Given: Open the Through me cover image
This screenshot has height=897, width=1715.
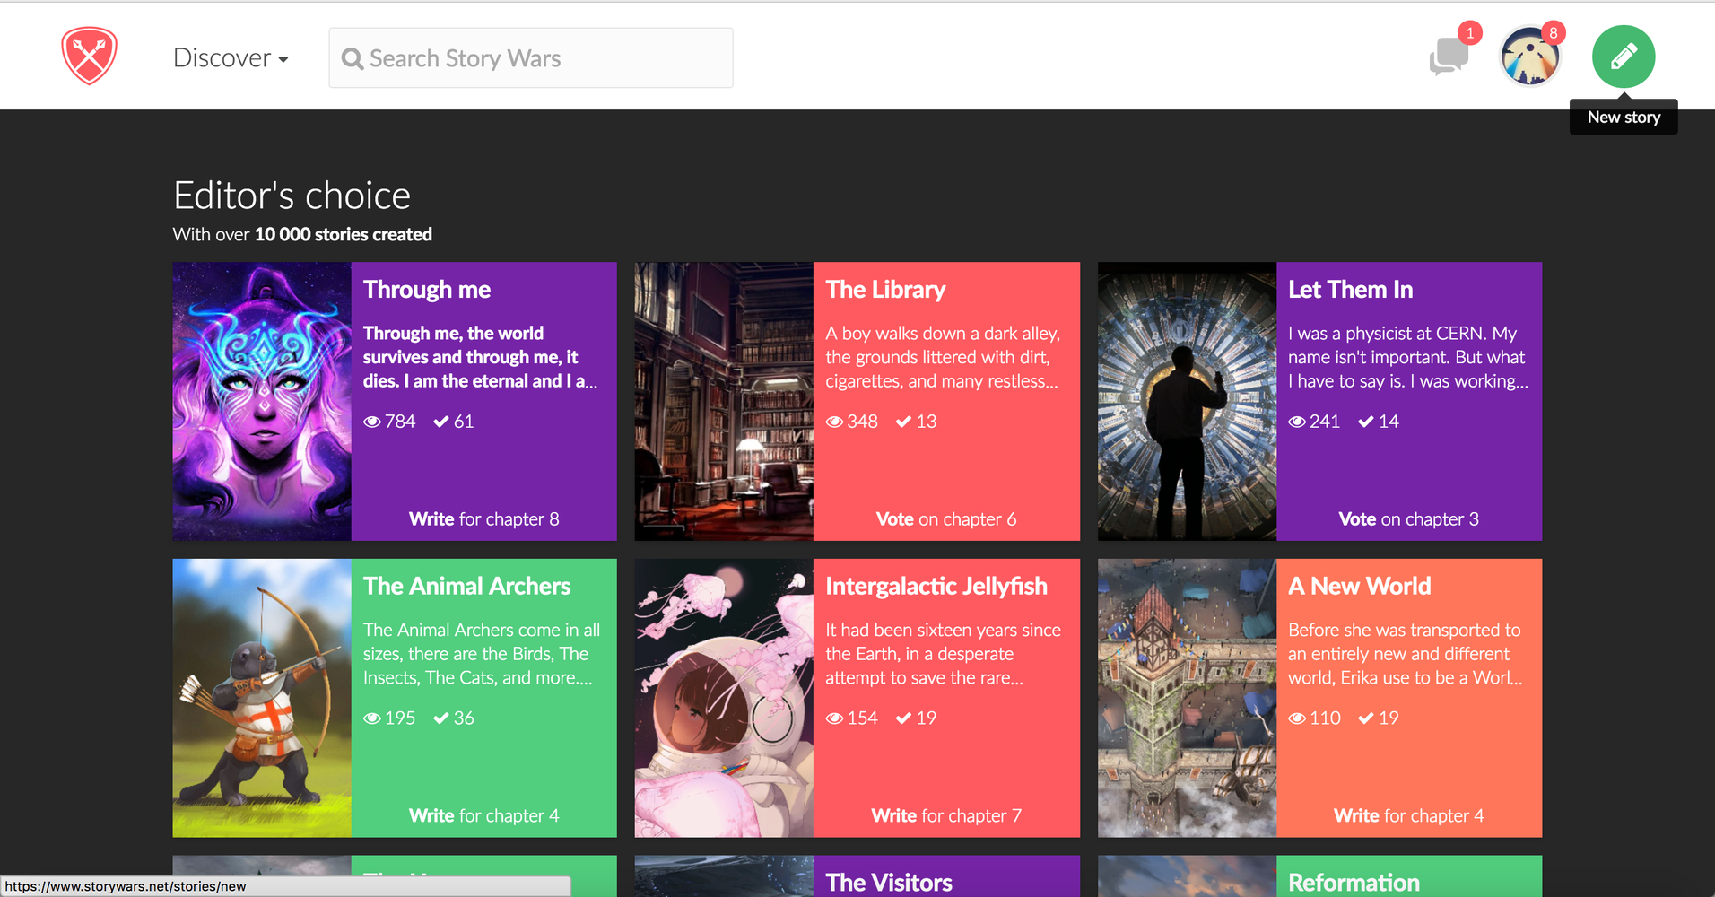Looking at the screenshot, I should pyautogui.click(x=262, y=401).
